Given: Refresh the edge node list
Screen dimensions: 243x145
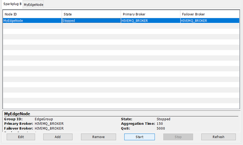Looking at the screenshot, I should coord(218,137).
